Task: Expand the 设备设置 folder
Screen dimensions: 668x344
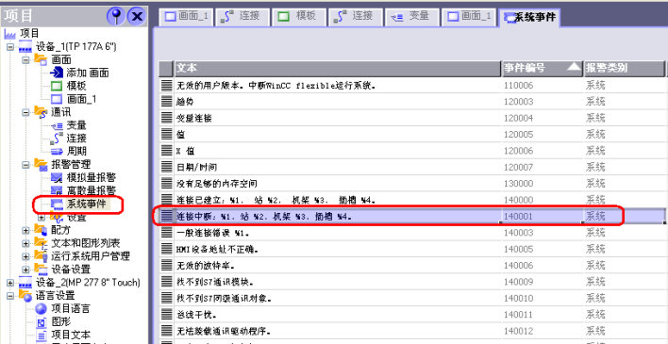Action: [25, 270]
